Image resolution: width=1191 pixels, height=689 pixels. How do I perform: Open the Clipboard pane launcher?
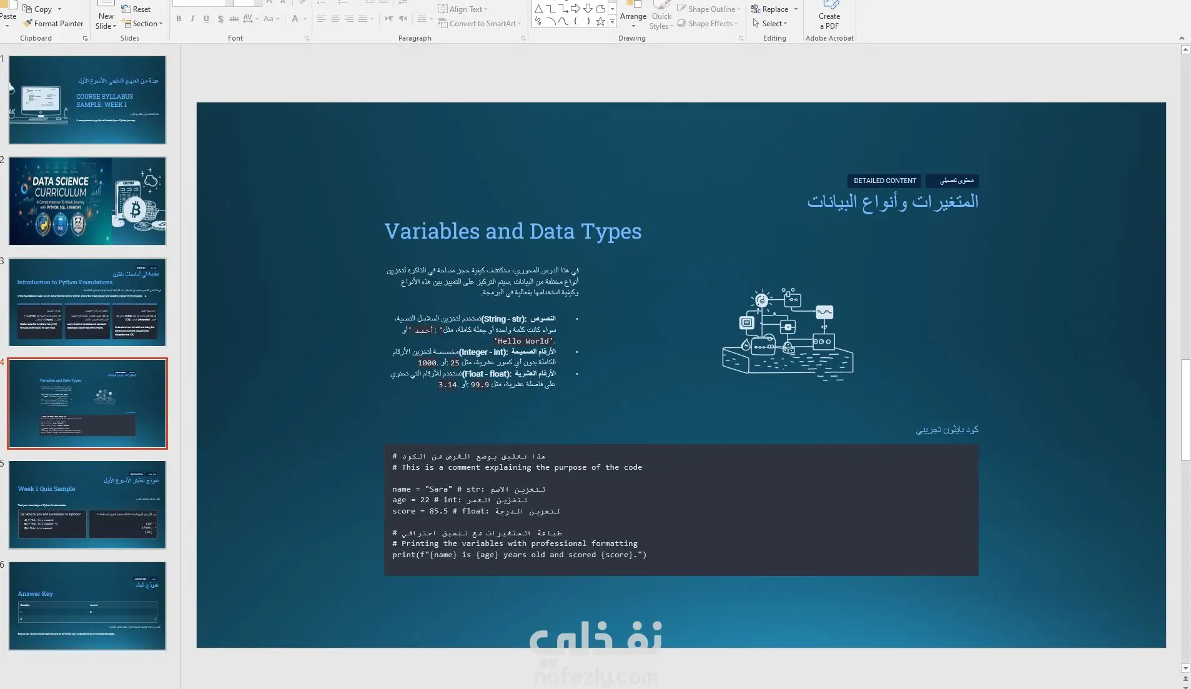[x=86, y=39]
